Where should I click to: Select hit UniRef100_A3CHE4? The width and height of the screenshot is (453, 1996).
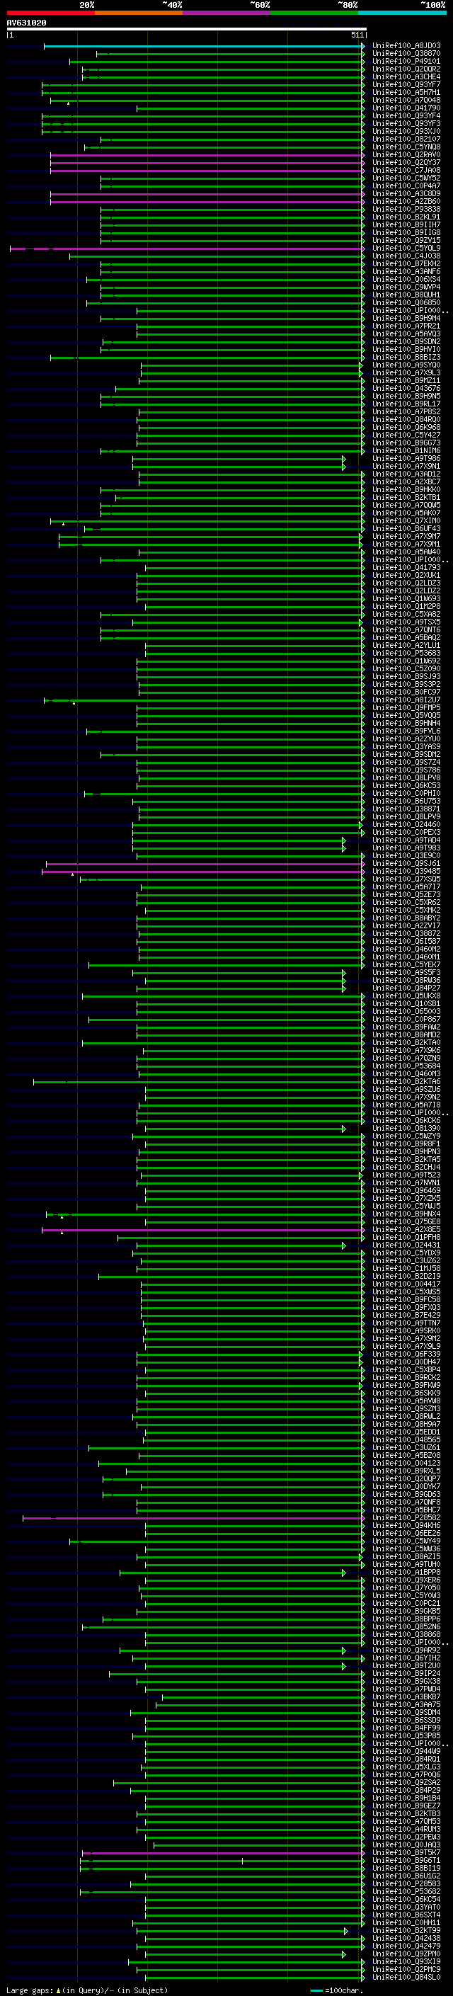[406, 76]
